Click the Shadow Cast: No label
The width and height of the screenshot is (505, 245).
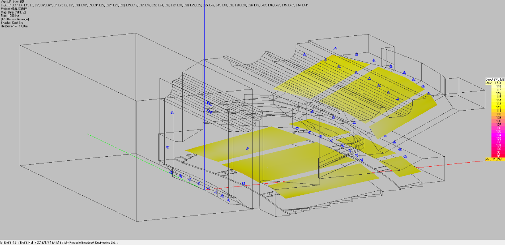[13, 23]
